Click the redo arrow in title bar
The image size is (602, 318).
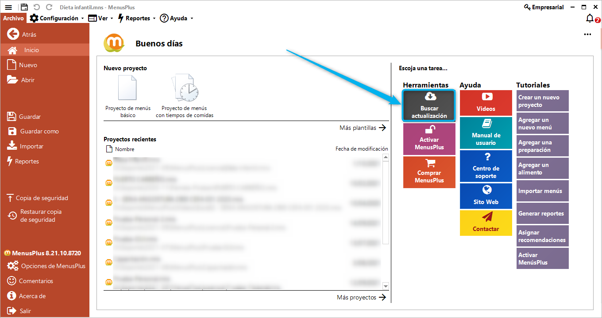click(49, 7)
